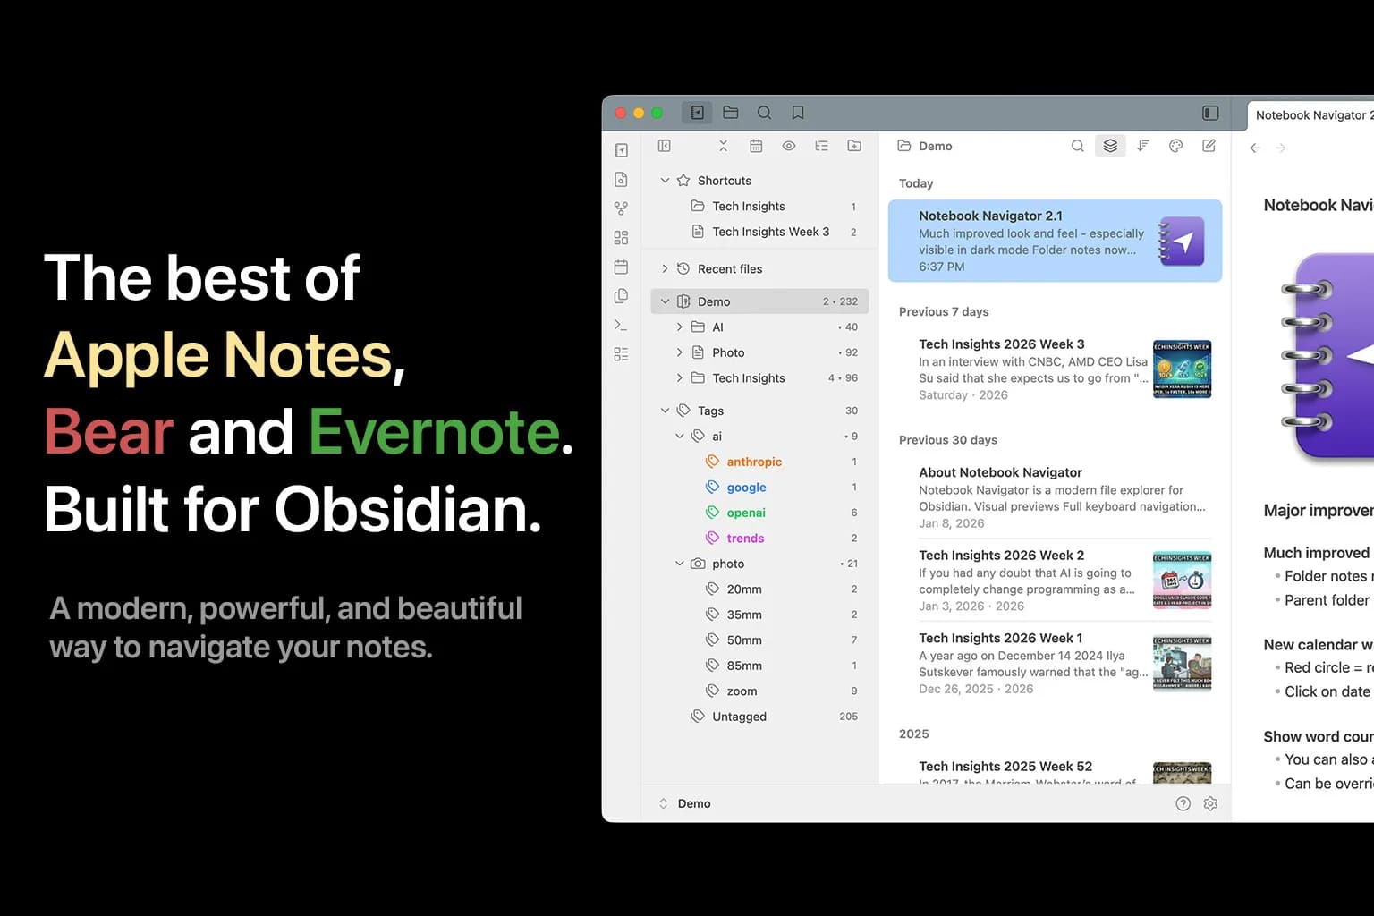Click the Tech Insights 2026 Week 3 thumbnail

tap(1182, 369)
